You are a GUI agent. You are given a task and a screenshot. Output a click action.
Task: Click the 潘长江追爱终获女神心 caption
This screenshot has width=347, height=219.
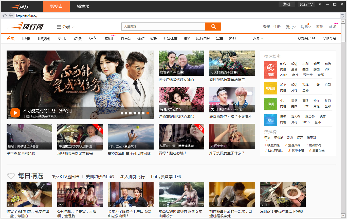pos(176,80)
